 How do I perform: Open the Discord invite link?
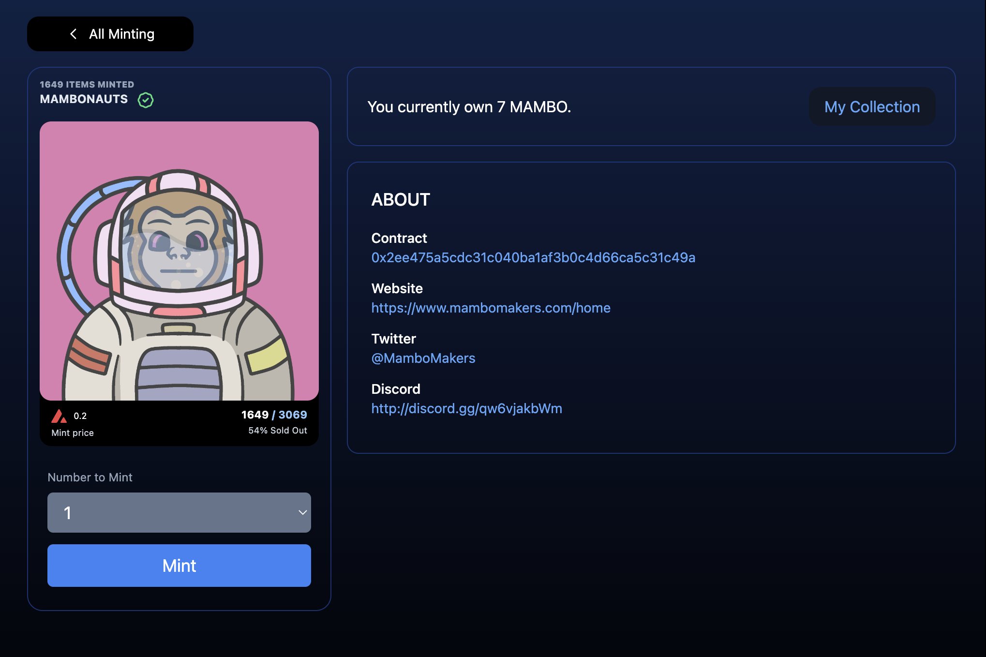click(x=466, y=409)
